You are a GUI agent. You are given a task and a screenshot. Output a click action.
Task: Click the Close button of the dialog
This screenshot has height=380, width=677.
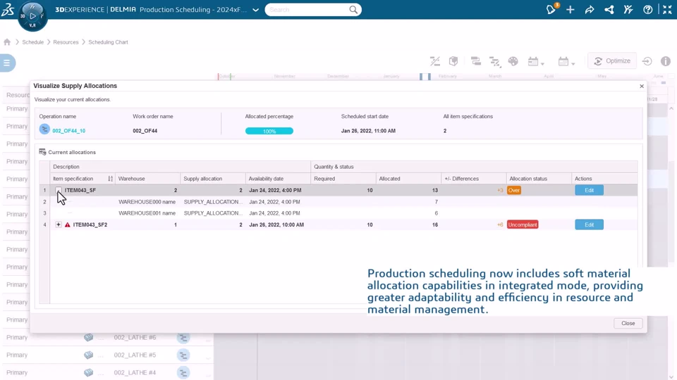[x=628, y=323]
